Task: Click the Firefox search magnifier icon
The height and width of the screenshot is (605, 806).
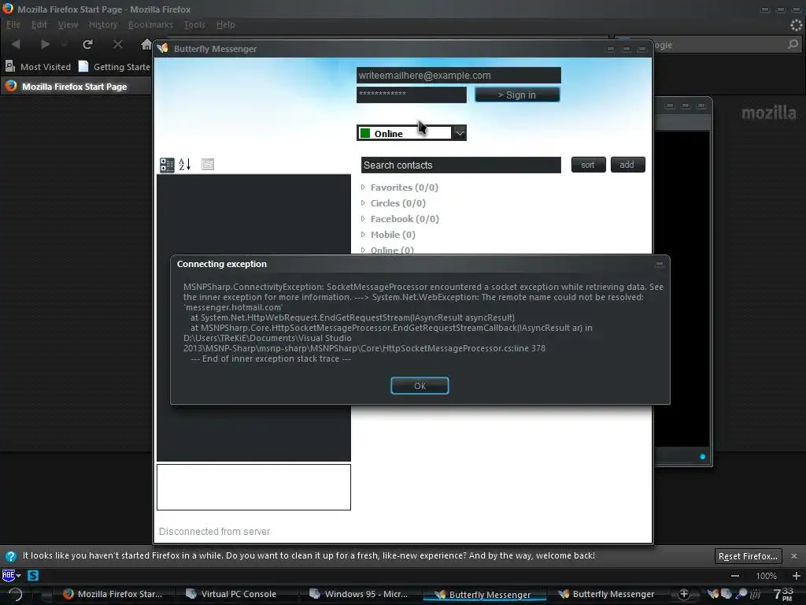Action: pos(793,45)
